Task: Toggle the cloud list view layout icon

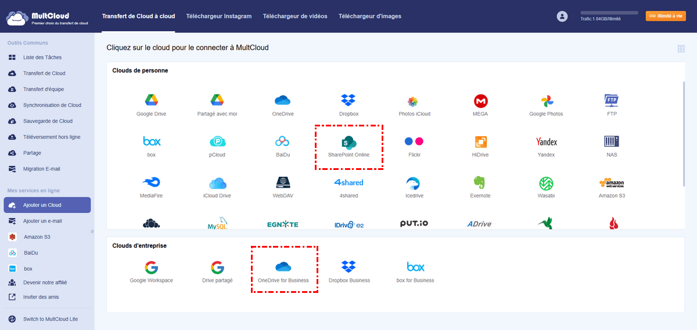Action: [681, 49]
